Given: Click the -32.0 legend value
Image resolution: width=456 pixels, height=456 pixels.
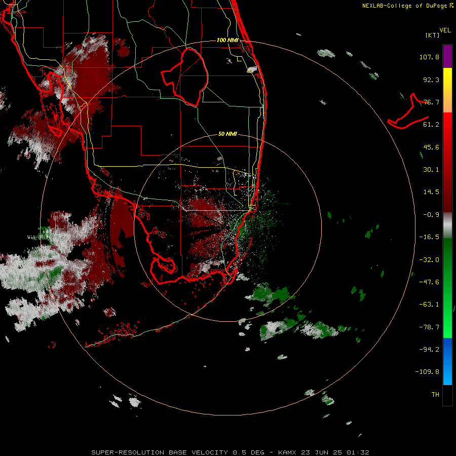Looking at the screenshot, I should (x=429, y=260).
